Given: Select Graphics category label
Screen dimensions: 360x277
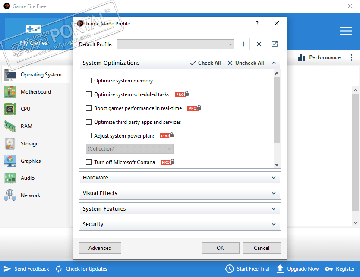Looking at the screenshot, I should [x=31, y=161].
